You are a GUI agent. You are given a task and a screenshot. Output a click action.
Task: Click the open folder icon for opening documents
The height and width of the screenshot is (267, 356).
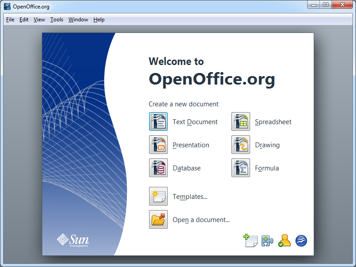coord(158,219)
